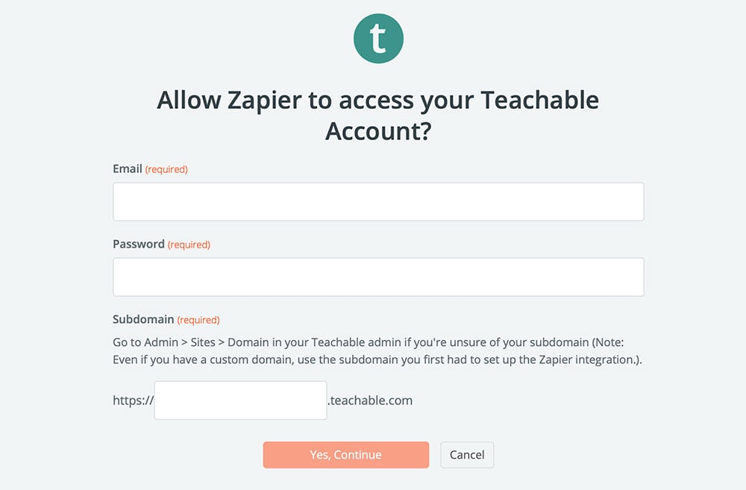The width and height of the screenshot is (746, 490).
Task: Click the required marker beside Email
Action: [166, 169]
